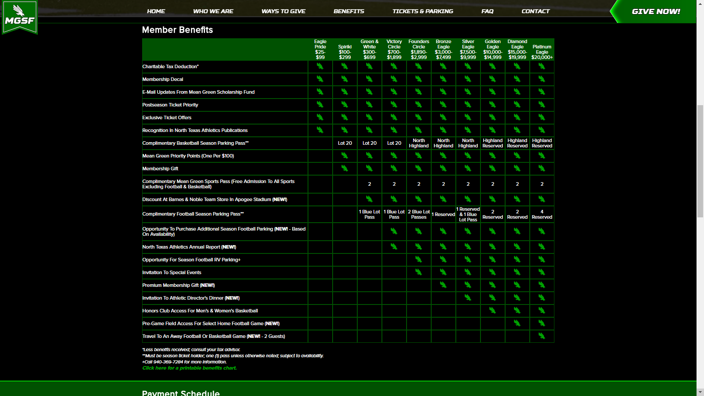Open the FAQ navigation link
This screenshot has width=704, height=396.
pos(487,11)
